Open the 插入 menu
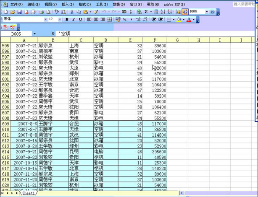 coord(68,5)
